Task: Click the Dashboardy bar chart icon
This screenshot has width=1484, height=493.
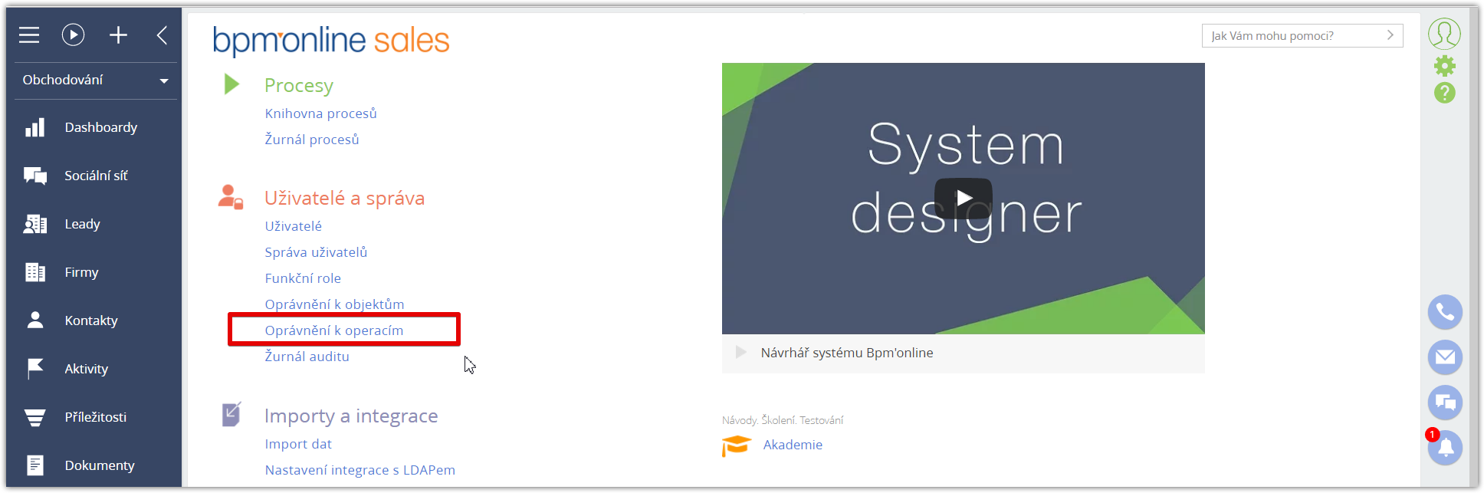Action: (x=35, y=127)
